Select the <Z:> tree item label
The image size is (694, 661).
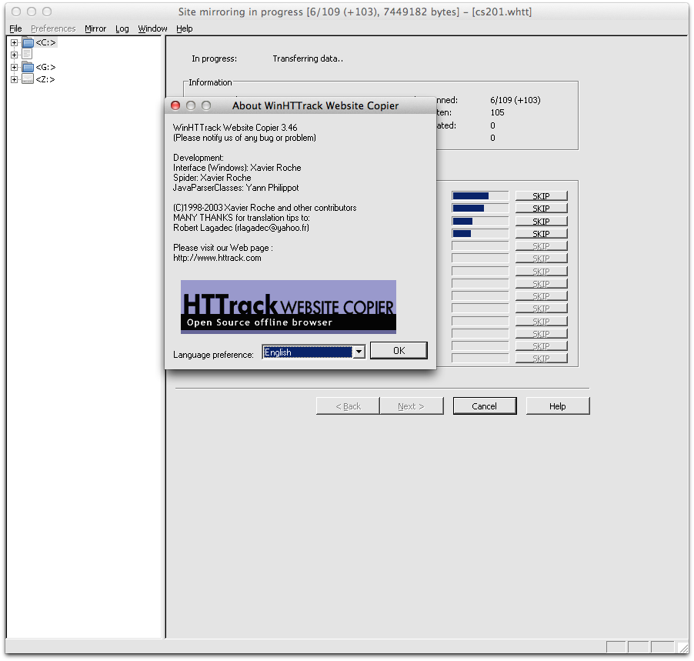(x=45, y=80)
